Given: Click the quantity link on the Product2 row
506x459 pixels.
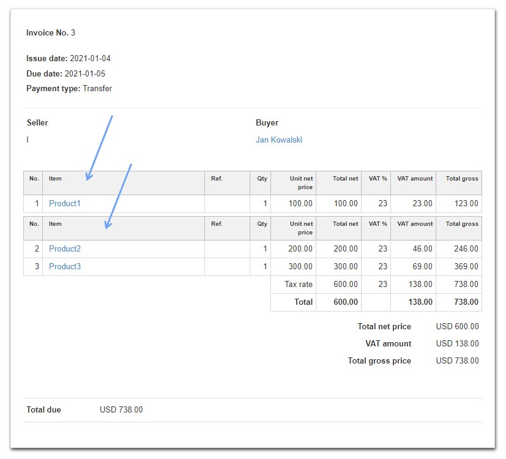Looking at the screenshot, I should point(264,248).
